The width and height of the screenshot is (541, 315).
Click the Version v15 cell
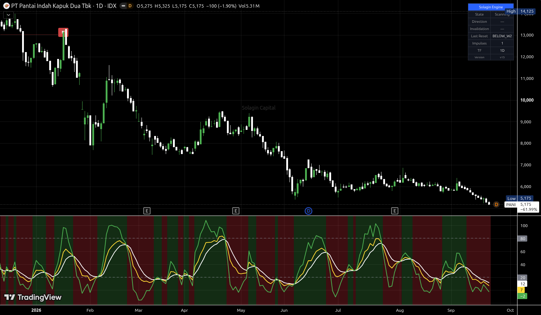coord(502,57)
